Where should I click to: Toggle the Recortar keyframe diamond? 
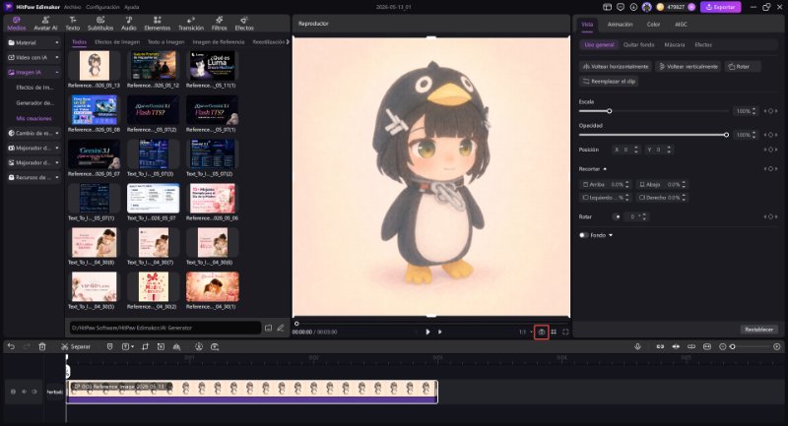771,169
